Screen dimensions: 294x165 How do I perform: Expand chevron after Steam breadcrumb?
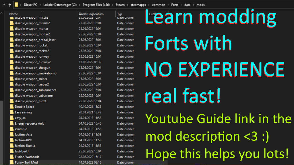(x=128, y=5)
